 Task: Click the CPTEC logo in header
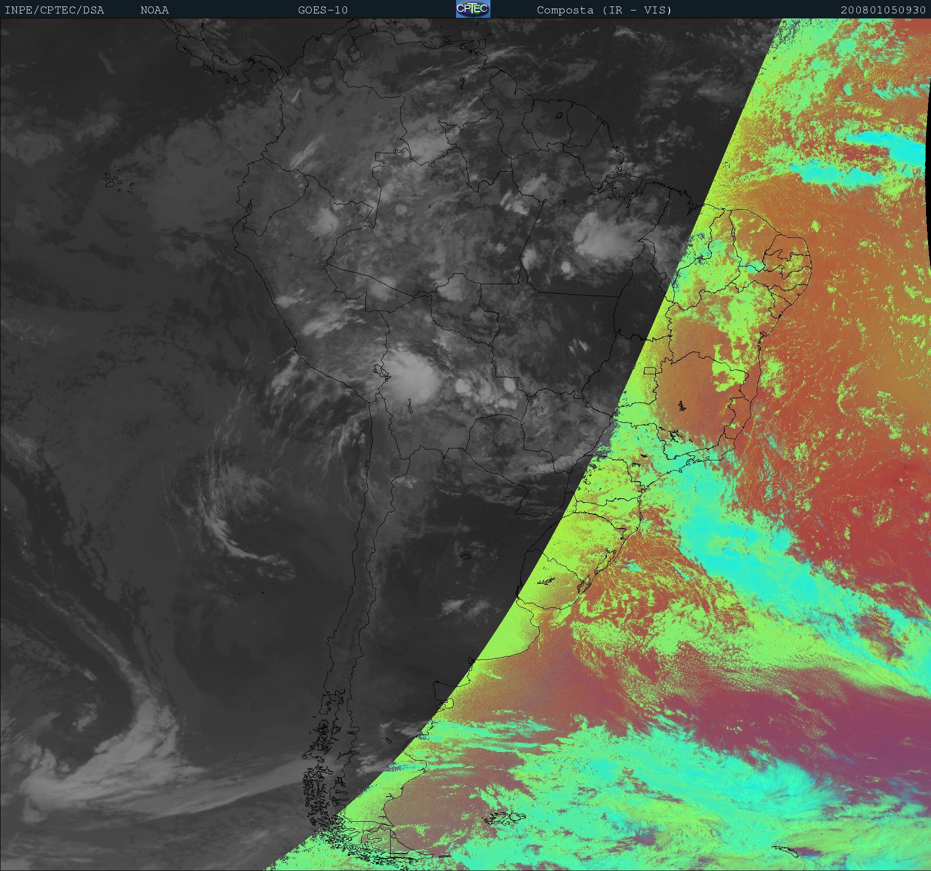pyautogui.click(x=473, y=9)
